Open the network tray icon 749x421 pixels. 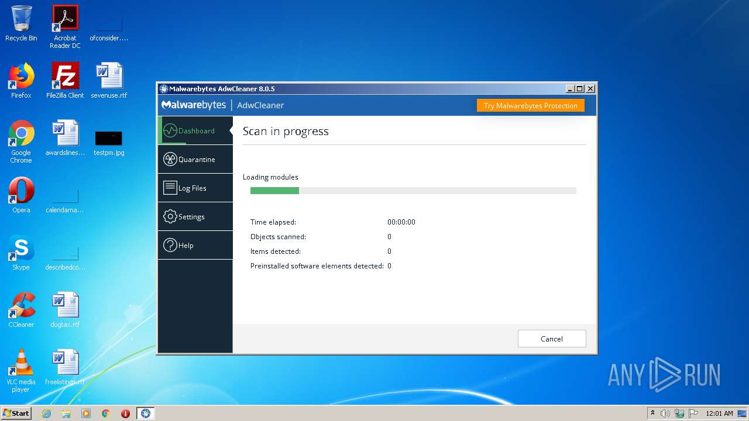679,413
